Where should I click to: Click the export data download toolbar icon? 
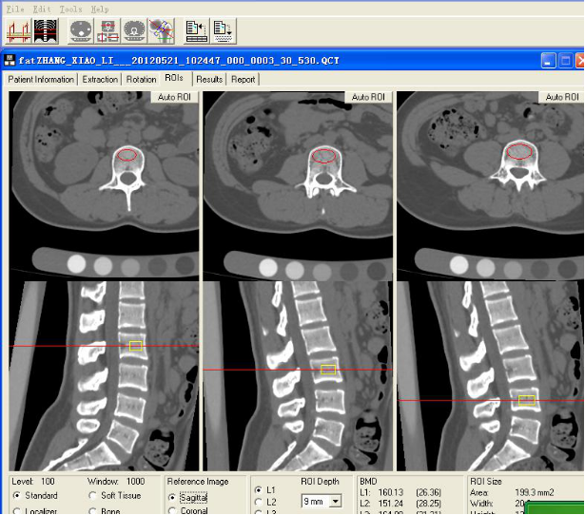point(224,31)
